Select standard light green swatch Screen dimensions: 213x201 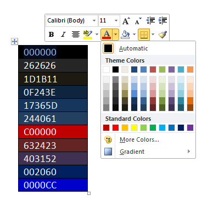[144, 127]
